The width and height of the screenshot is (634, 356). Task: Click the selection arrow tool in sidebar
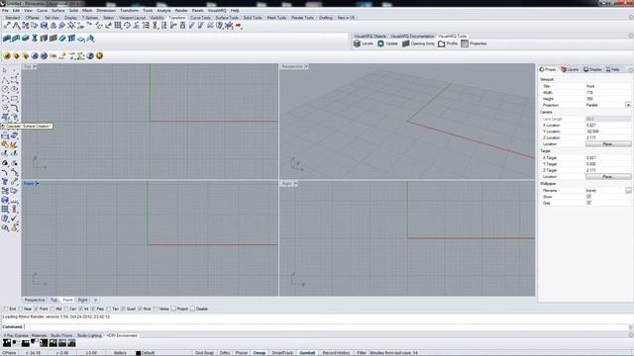pyautogui.click(x=5, y=70)
